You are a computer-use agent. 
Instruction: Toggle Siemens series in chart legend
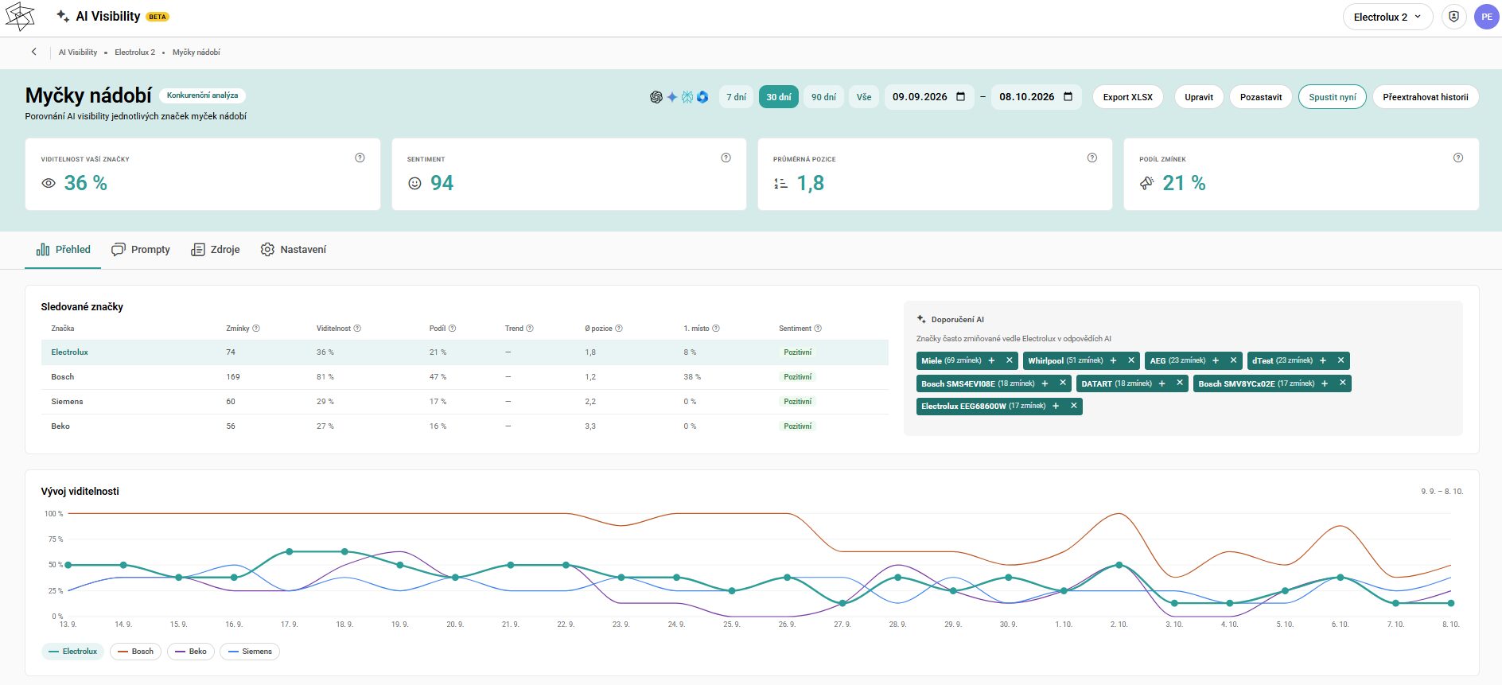pyautogui.click(x=250, y=652)
